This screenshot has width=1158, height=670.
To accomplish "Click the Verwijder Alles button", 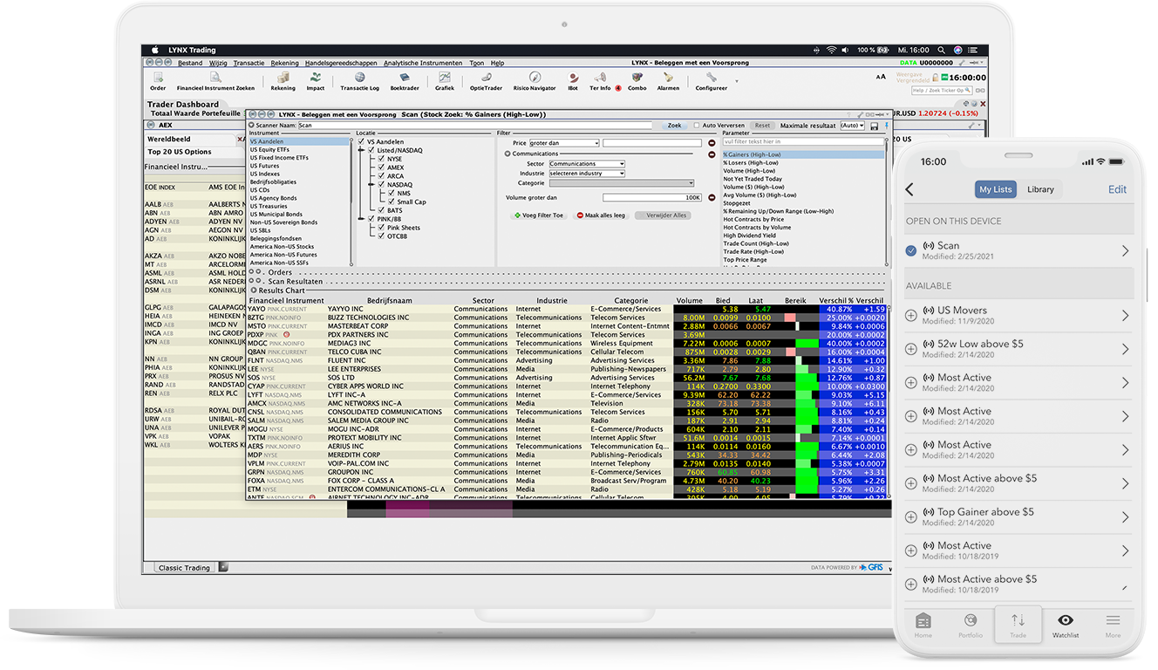I will (x=664, y=215).
